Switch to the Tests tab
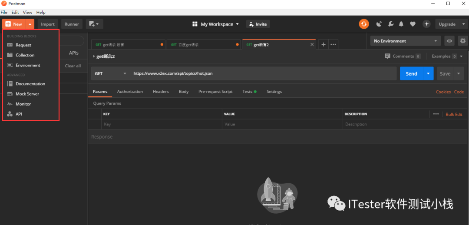The image size is (469, 225). (x=249, y=92)
